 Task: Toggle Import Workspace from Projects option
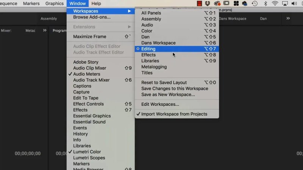pos(177,114)
